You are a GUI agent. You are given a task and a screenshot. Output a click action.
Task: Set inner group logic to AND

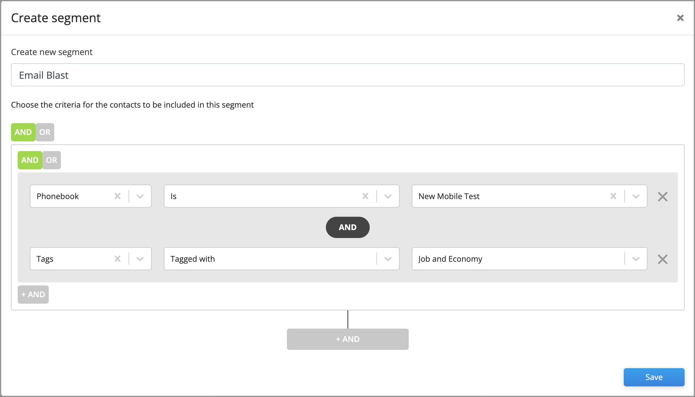coord(30,160)
